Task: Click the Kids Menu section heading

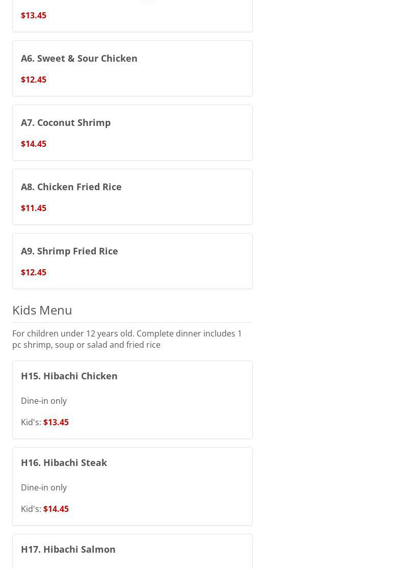Action: tap(42, 310)
